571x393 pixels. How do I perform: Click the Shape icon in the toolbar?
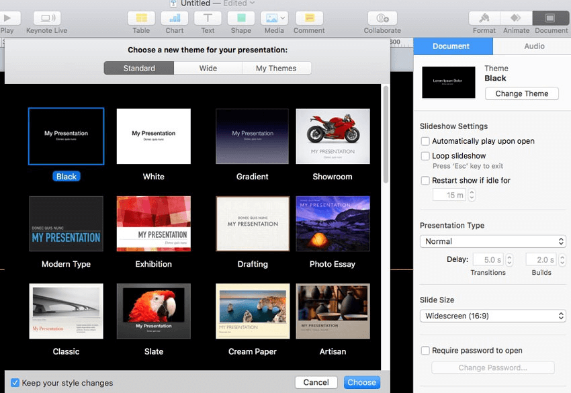(240, 17)
